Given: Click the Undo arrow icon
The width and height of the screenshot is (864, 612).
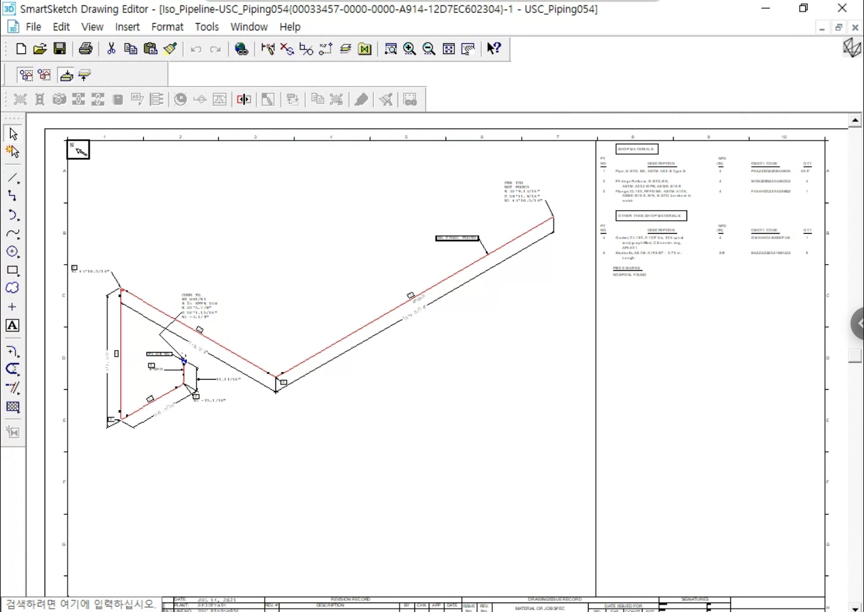Looking at the screenshot, I should [x=196, y=49].
